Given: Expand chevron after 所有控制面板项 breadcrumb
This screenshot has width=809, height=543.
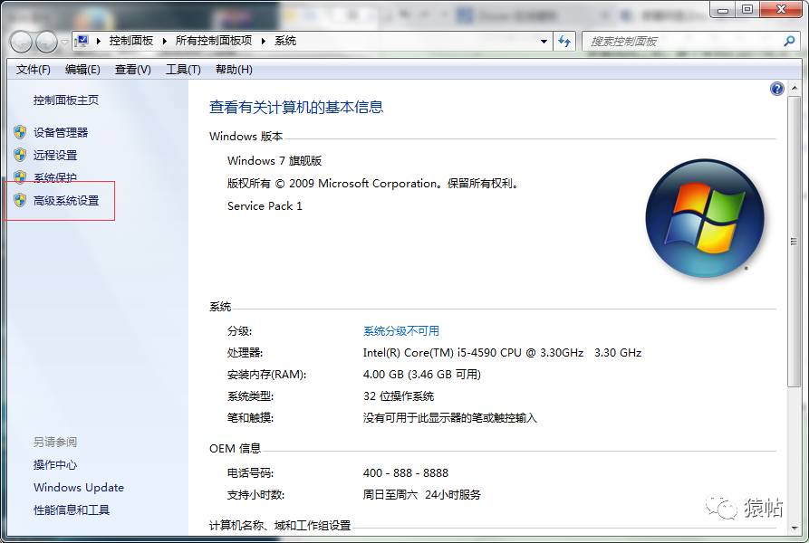Looking at the screenshot, I should (263, 42).
